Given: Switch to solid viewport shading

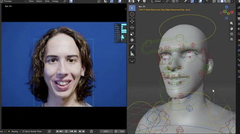Looking at the screenshot, I should [x=222, y=1].
